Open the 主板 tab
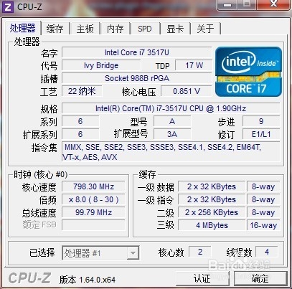 pos(85,29)
